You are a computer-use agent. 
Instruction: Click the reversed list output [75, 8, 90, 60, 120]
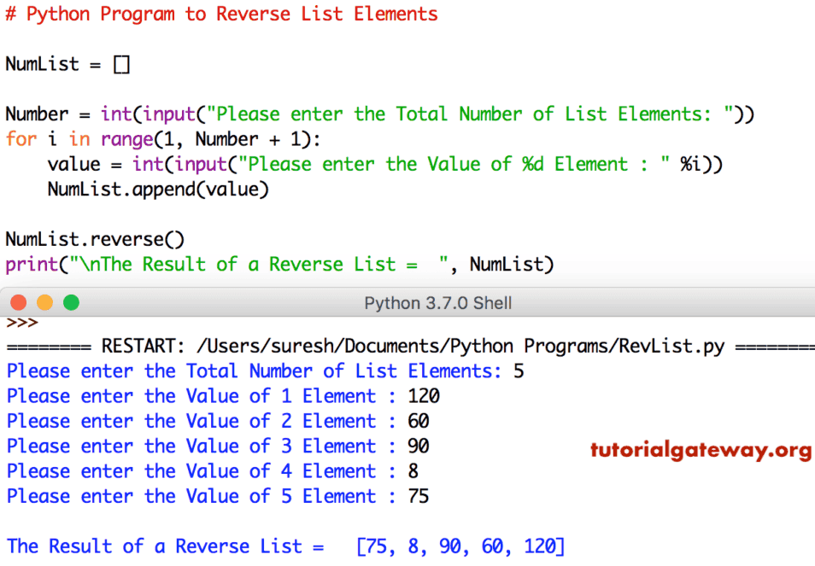click(x=461, y=546)
